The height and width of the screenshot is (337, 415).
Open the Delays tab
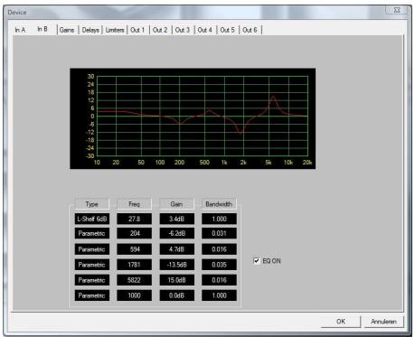pos(90,30)
